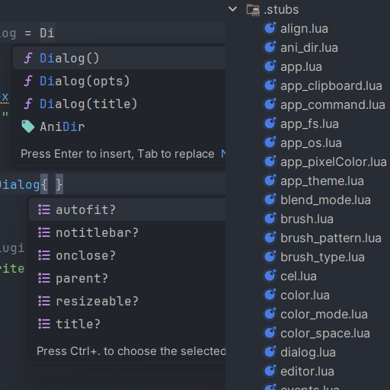Viewport: 390px width, 390px height.
Task: Open align.lua file
Action: (304, 28)
